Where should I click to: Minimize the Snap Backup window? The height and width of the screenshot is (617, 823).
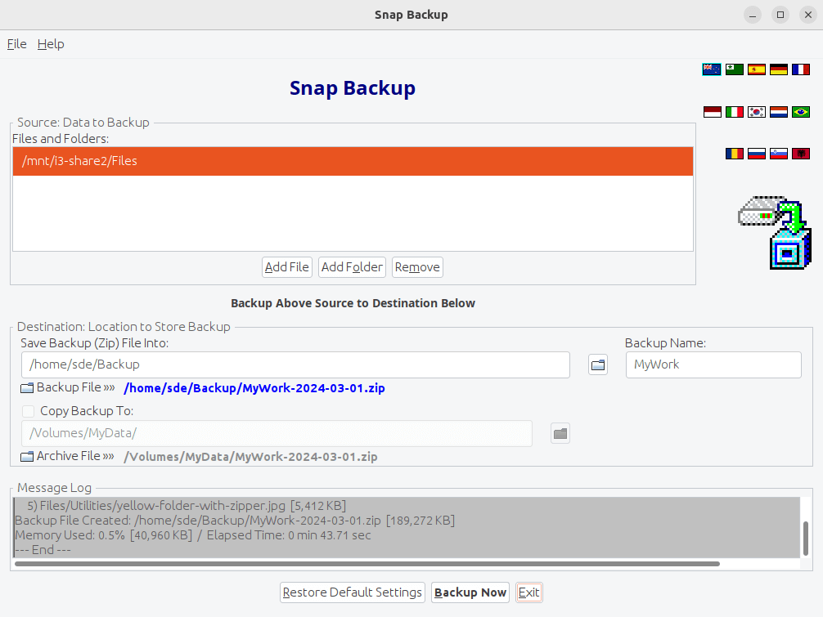coord(753,15)
